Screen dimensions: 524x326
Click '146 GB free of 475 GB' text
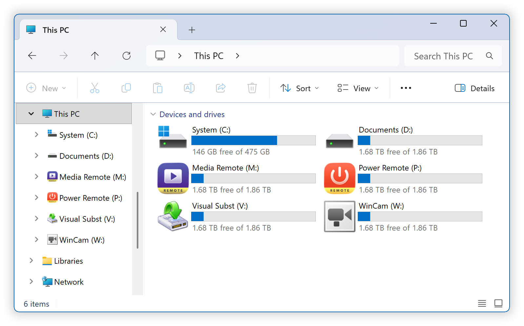click(231, 152)
